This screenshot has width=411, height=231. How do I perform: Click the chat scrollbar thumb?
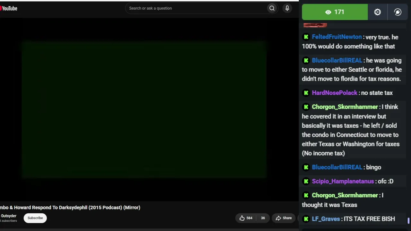pyautogui.click(x=409, y=221)
